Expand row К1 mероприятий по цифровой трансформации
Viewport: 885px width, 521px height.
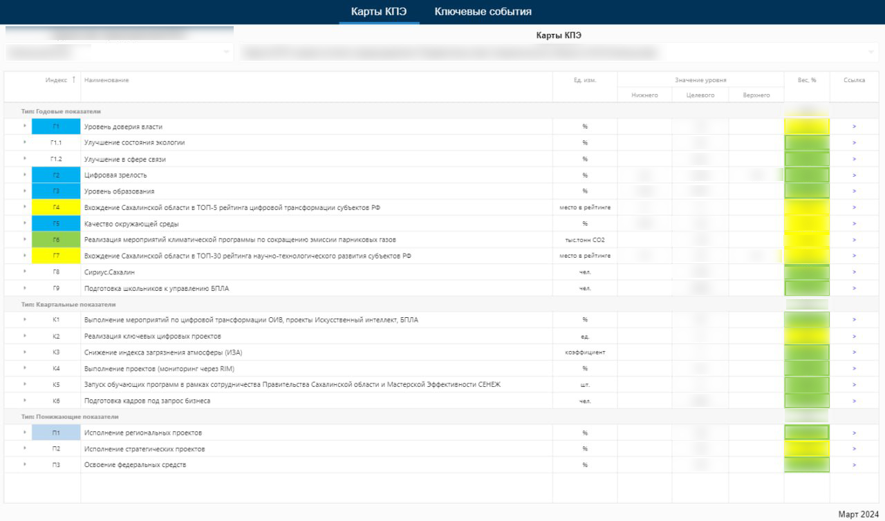point(24,320)
